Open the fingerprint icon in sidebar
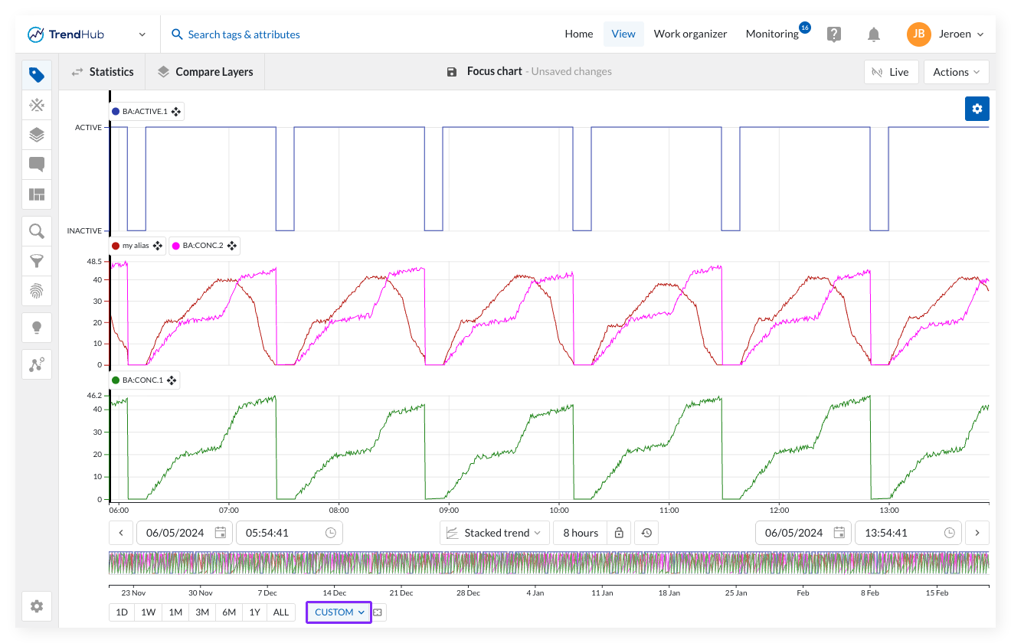Image resolution: width=1011 pixels, height=643 pixels. click(x=37, y=291)
